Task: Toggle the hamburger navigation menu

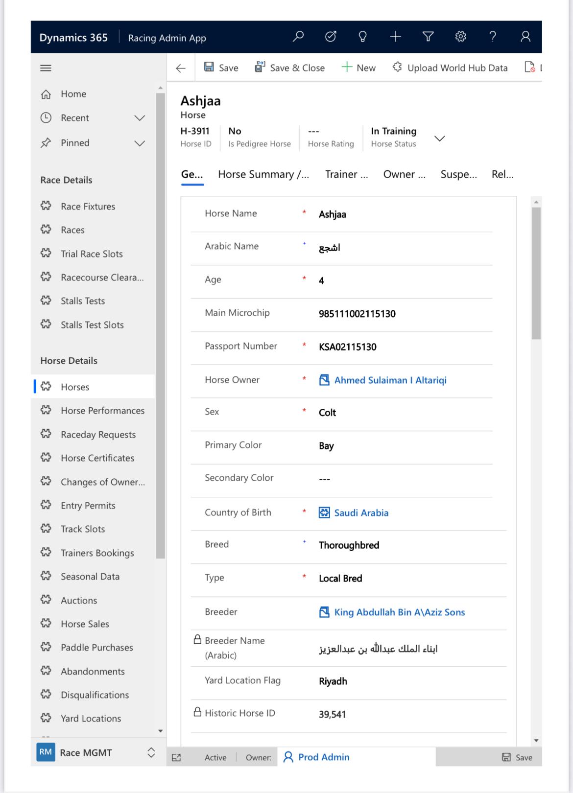Action: [46, 68]
